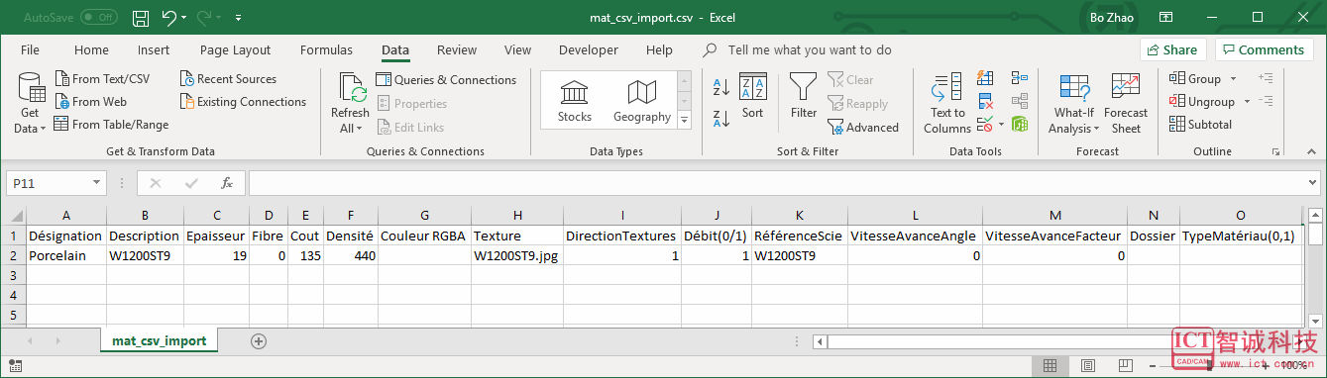Select the Stocks data type
The height and width of the screenshot is (378, 1327).
pos(575,102)
